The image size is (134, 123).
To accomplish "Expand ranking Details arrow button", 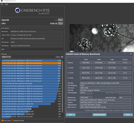I will [x=62, y=57].
